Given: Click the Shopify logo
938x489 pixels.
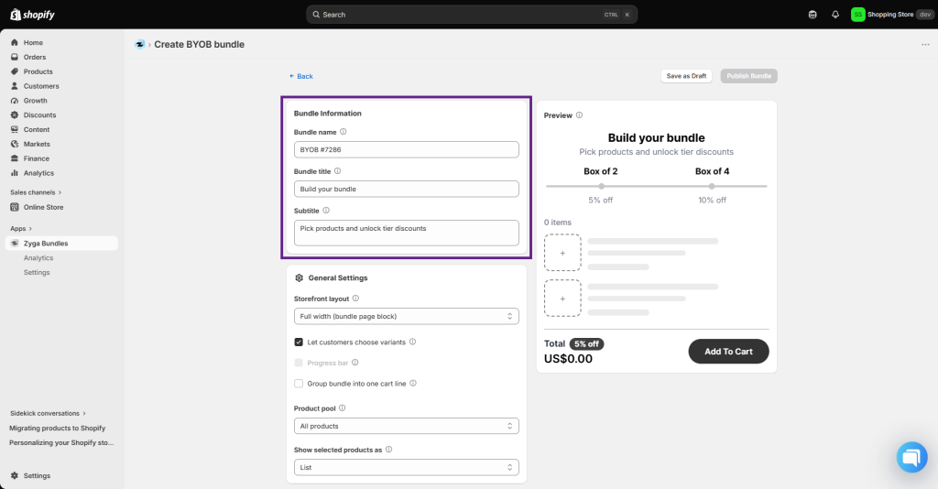Looking at the screenshot, I should point(32,15).
